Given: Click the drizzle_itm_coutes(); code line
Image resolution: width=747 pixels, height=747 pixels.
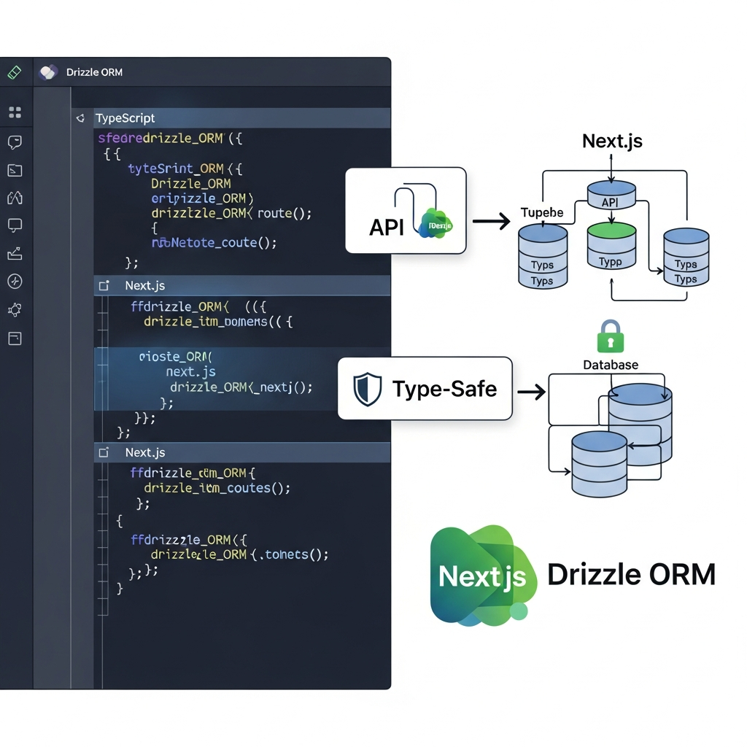Looking at the screenshot, I should click(x=217, y=488).
